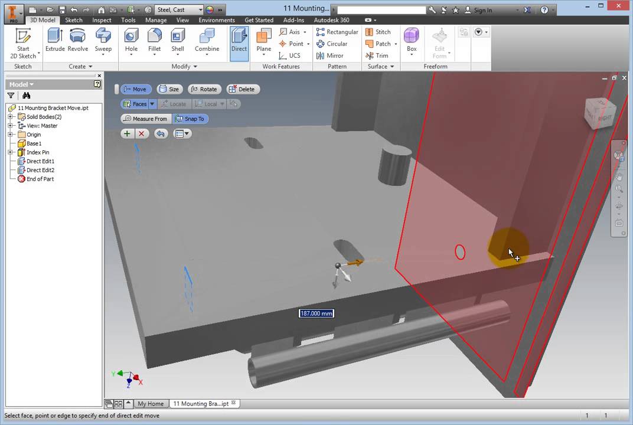Select the Mirror tool

[x=330, y=55]
